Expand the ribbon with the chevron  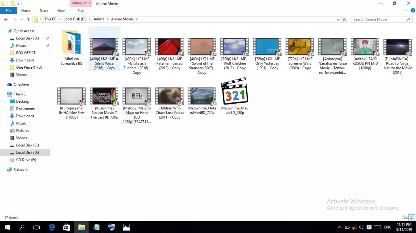coord(406,11)
